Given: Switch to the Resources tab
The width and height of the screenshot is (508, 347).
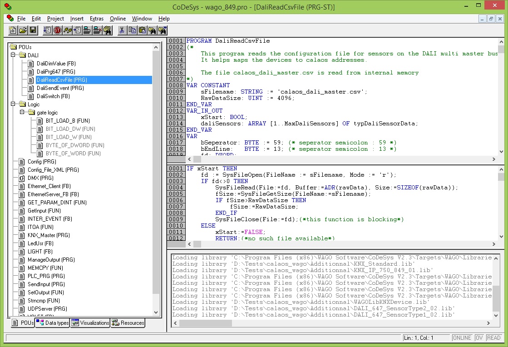Looking at the screenshot, I should point(128,322).
